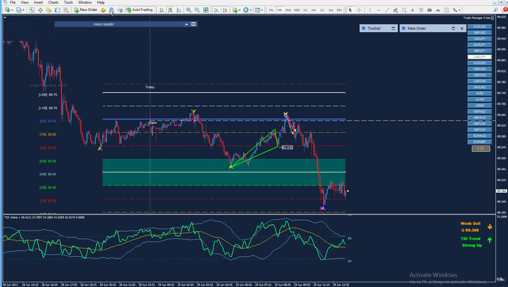Switch to the M5 timeframe
The width and height of the screenshot is (508, 287).
[281, 10]
